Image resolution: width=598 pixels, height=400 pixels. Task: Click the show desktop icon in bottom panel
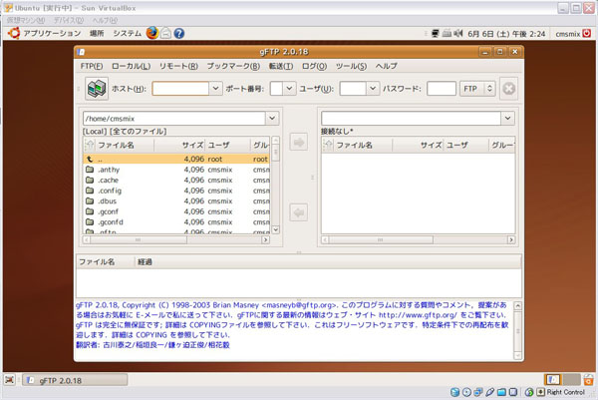10,380
